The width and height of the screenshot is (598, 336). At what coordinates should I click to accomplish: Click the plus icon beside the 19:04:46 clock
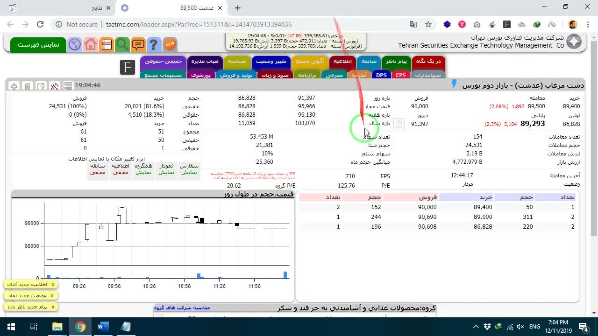pyautogui.click(x=14, y=86)
